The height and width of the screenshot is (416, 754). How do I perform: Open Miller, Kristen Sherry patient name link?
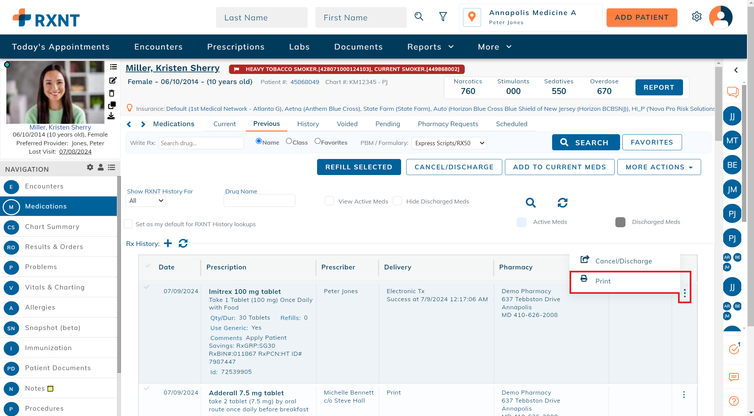tap(172, 68)
